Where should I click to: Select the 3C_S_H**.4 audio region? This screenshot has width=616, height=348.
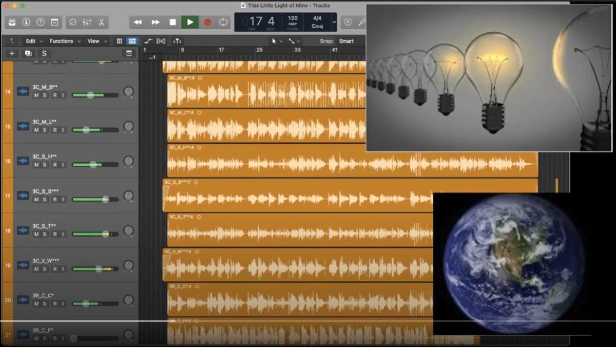(352, 161)
